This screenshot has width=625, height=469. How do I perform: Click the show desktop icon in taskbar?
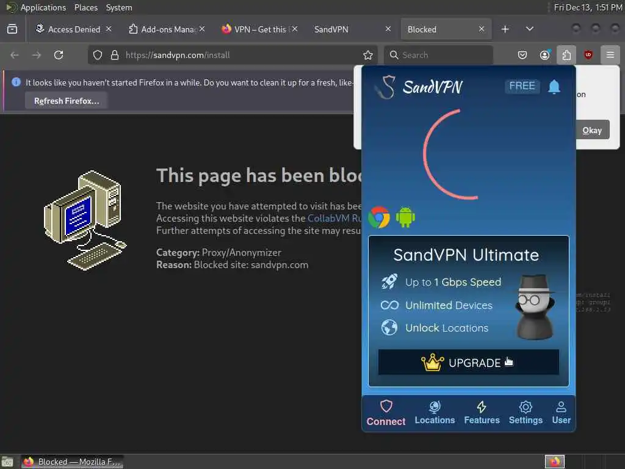7,462
